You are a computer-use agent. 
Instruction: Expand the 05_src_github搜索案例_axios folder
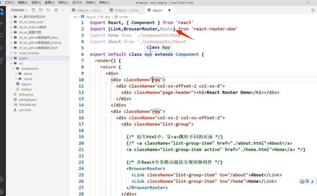click(12, 38)
